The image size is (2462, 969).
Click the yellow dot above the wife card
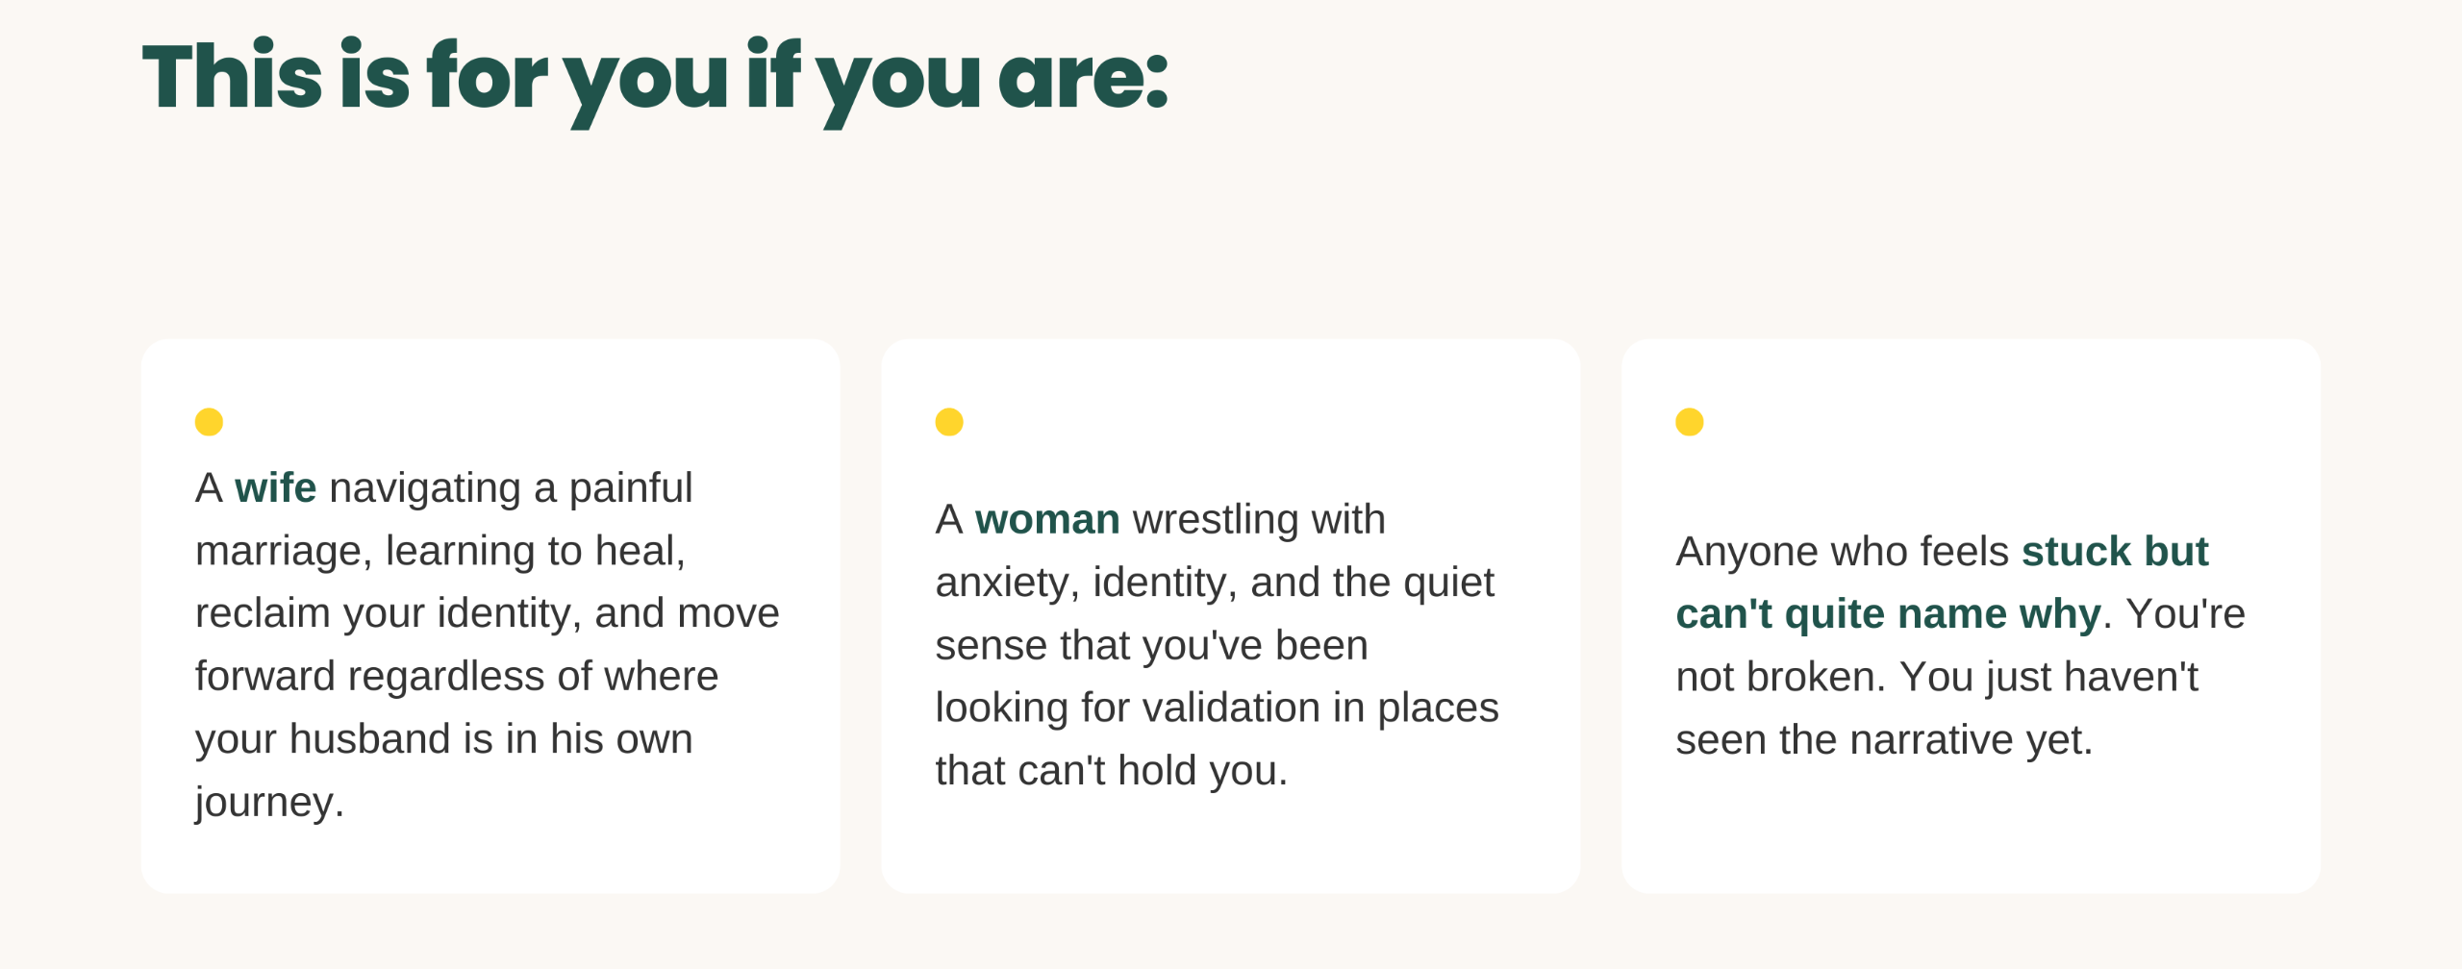[209, 422]
